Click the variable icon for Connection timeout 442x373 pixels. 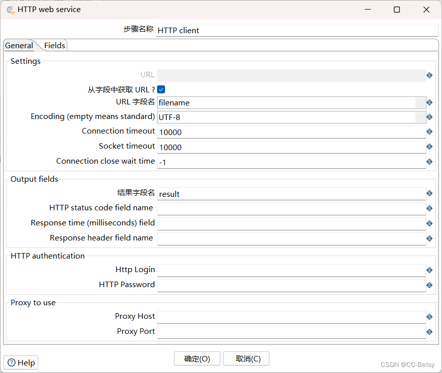429,132
